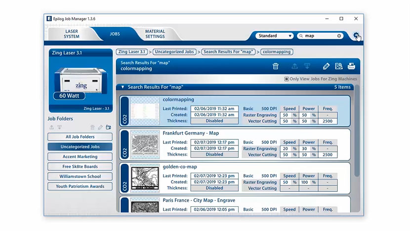Collapse the Search Results For "map" section

(x=123, y=87)
